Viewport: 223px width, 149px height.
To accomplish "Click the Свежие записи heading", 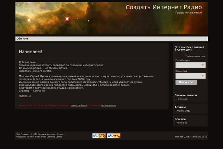I will point(185,95).
